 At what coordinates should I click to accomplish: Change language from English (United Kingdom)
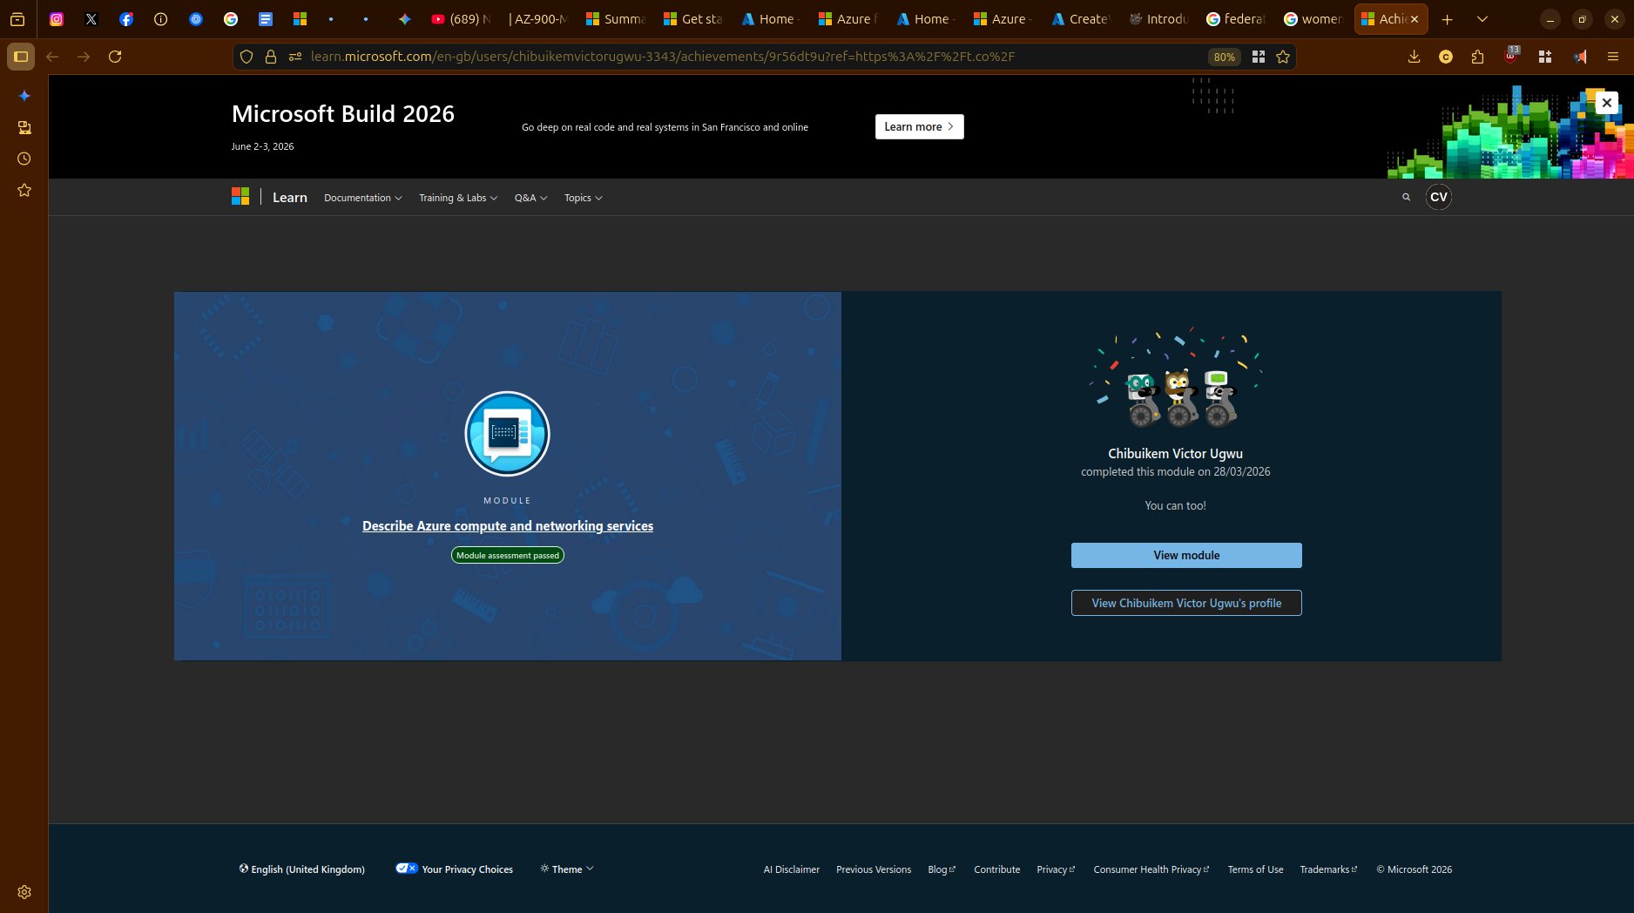(x=302, y=869)
